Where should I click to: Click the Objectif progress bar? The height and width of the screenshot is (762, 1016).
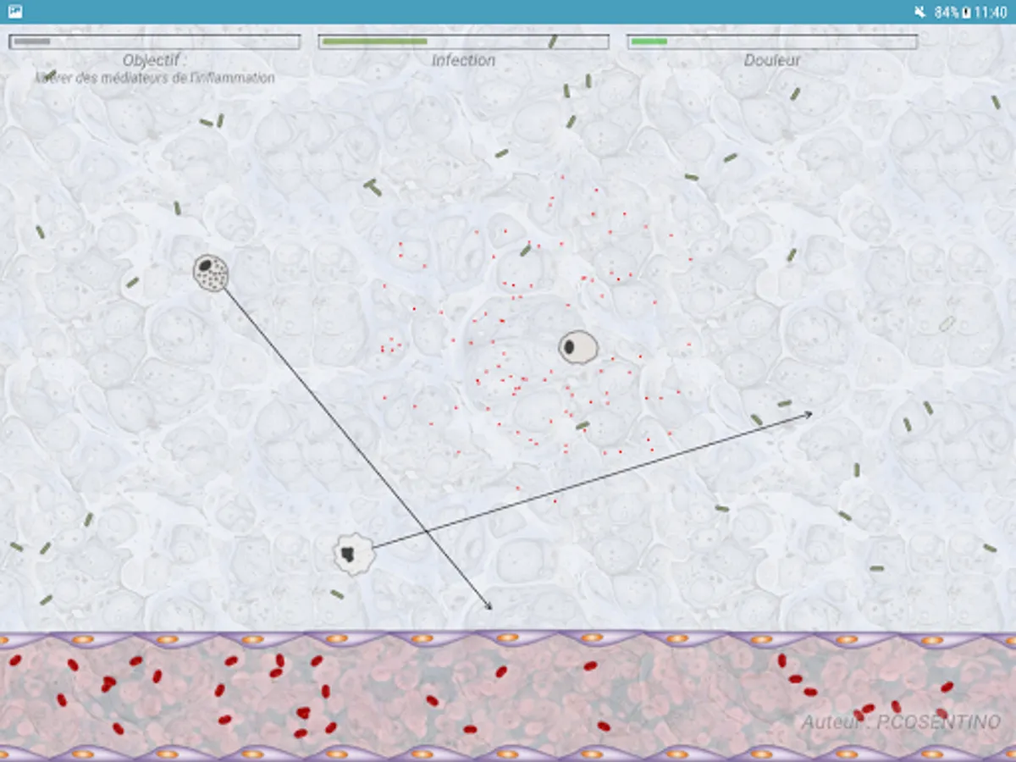pyautogui.click(x=154, y=41)
